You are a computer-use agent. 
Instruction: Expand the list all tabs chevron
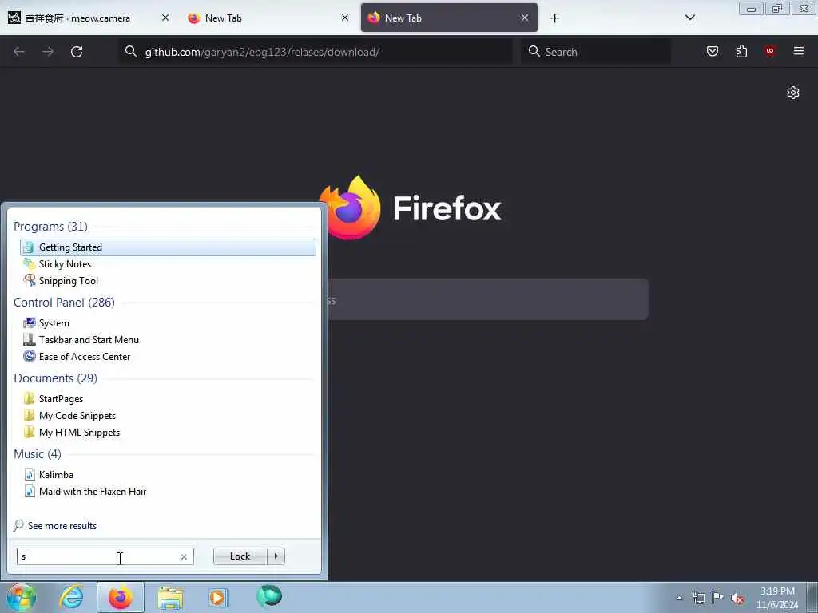click(x=689, y=18)
